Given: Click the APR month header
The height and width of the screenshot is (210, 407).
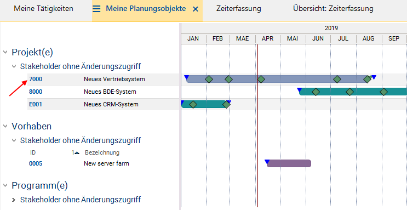Looking at the screenshot, I should point(268,39).
